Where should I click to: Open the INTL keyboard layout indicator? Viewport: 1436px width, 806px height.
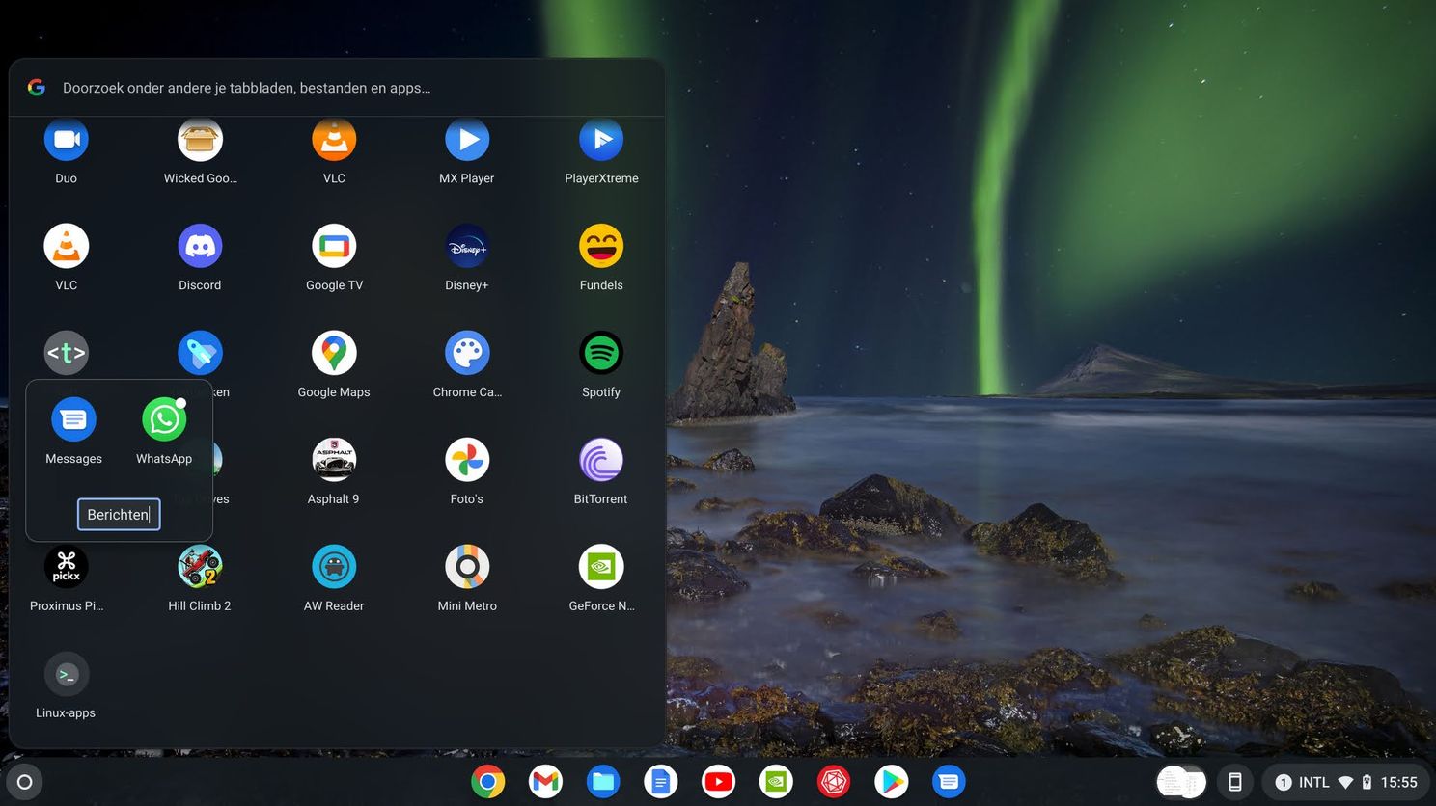point(1314,782)
